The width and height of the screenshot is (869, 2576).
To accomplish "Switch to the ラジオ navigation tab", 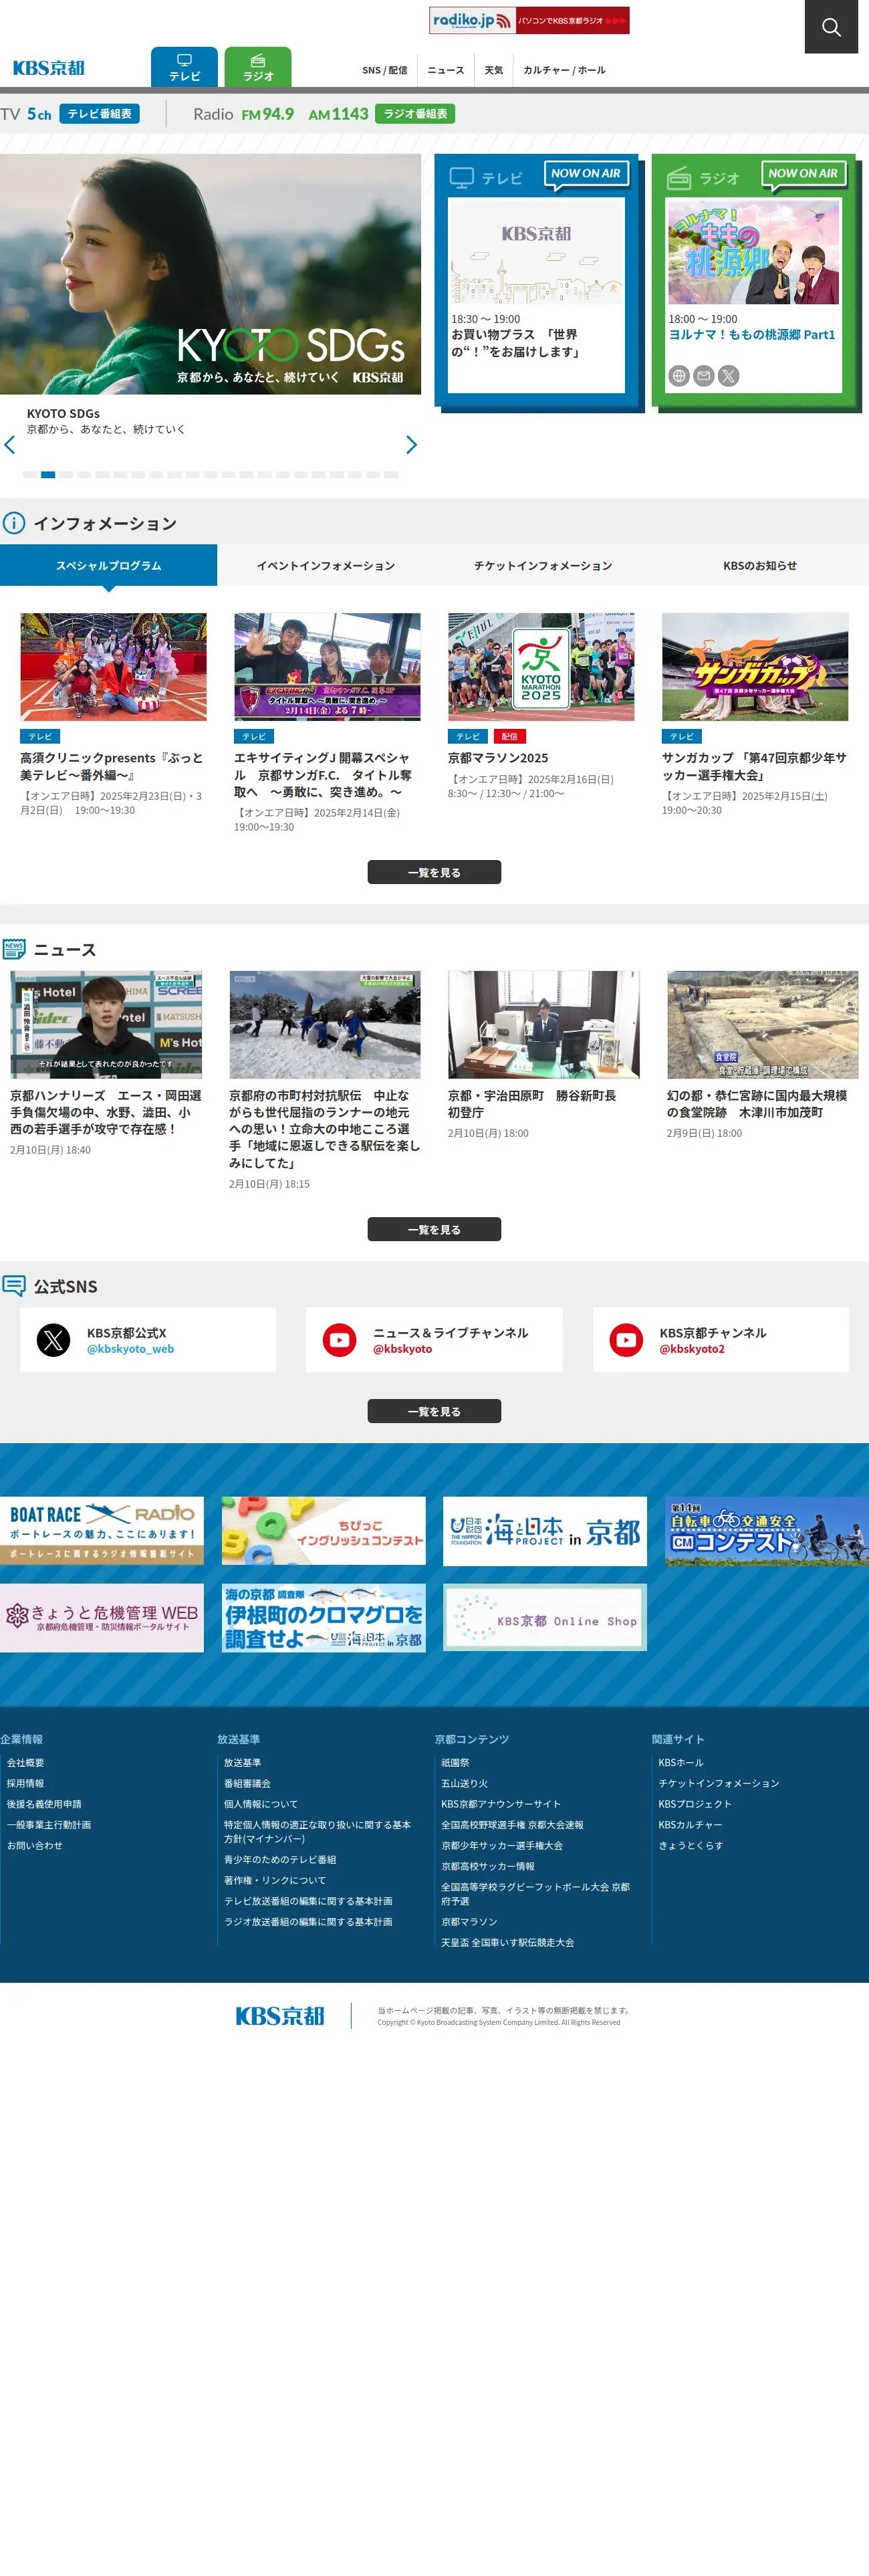I will coord(258,67).
